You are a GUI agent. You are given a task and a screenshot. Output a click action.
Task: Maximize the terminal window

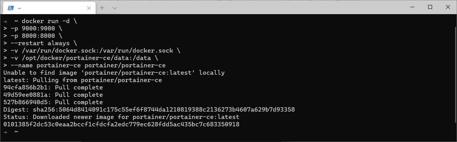430,7
